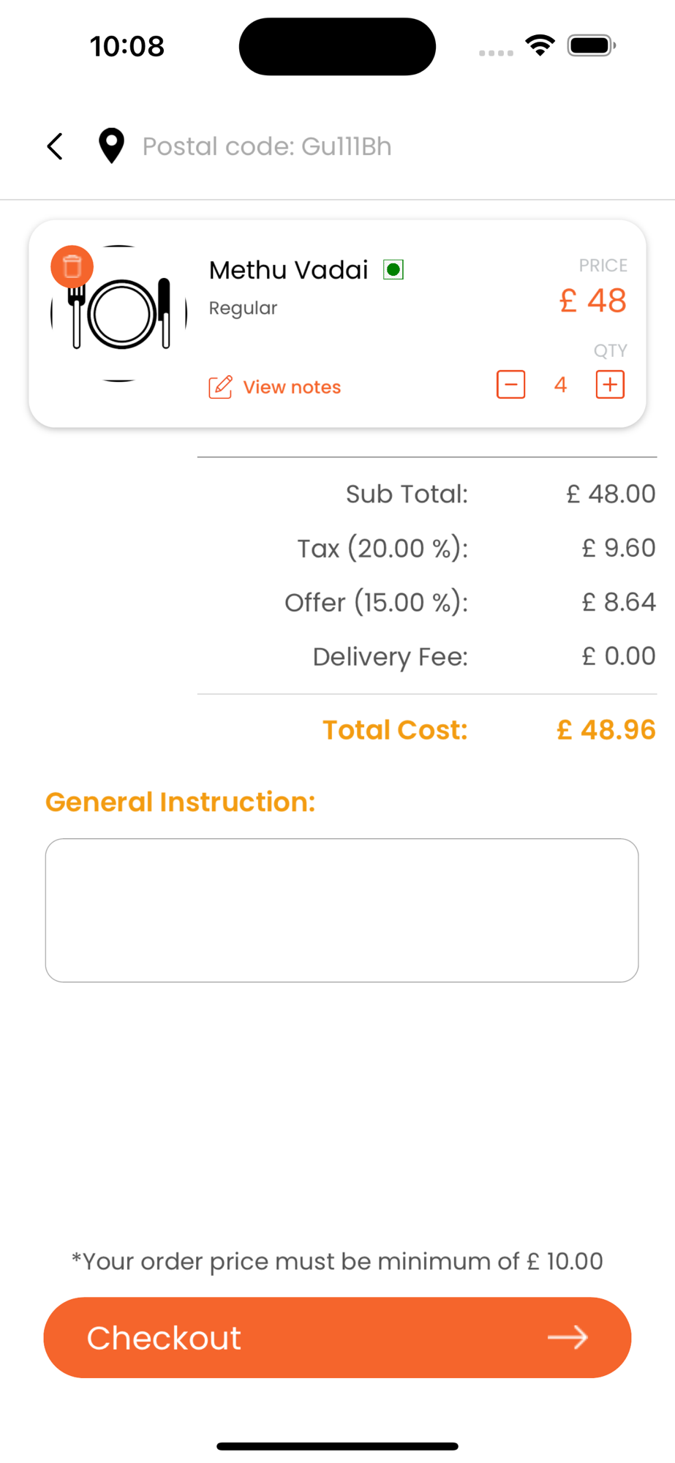Delete Methu Vadai with trash icon
675x1463 pixels.
coord(72,266)
